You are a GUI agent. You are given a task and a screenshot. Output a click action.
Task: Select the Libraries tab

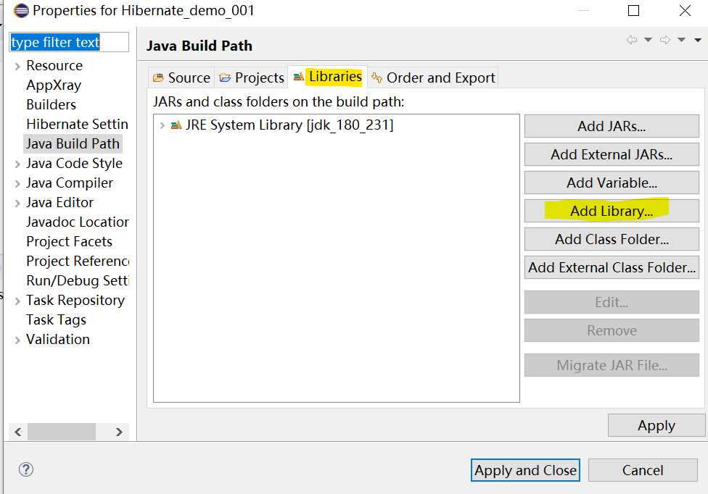point(328,77)
